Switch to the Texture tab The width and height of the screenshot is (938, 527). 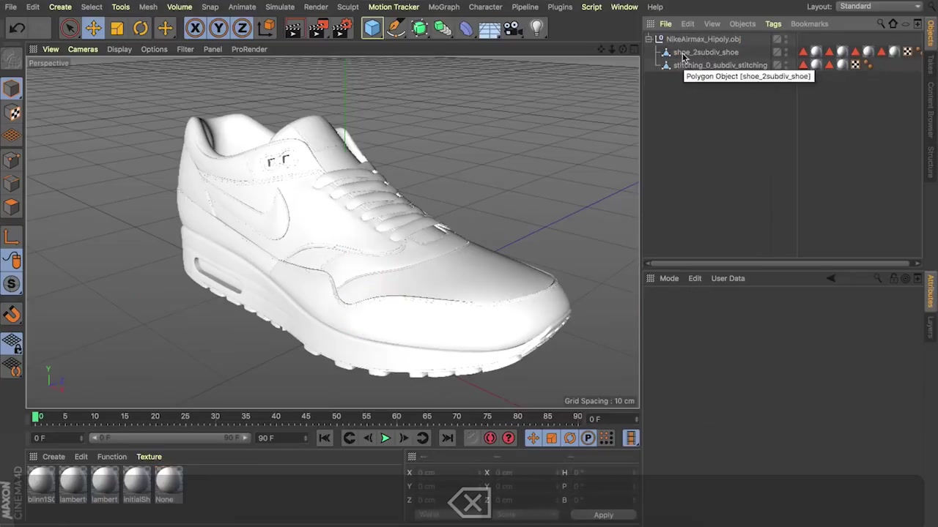coord(149,456)
